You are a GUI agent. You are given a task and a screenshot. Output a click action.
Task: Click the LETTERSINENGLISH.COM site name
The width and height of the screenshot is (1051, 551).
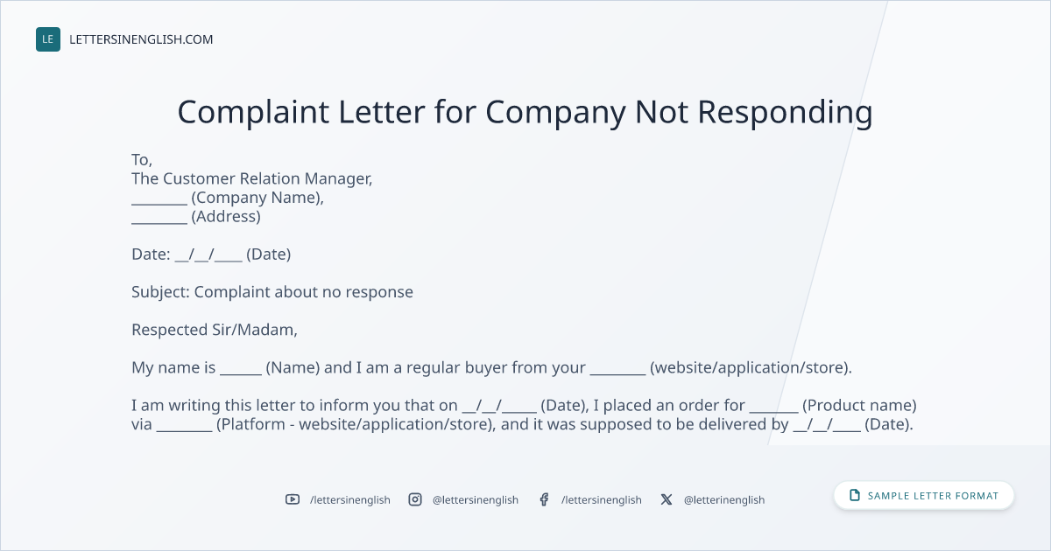(141, 39)
